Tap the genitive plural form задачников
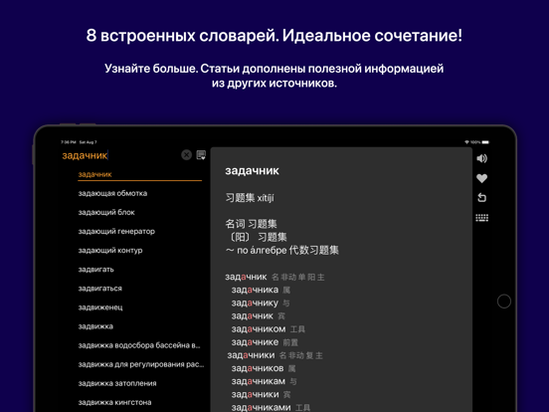Viewport: 549px width, 412px height. 258,368
